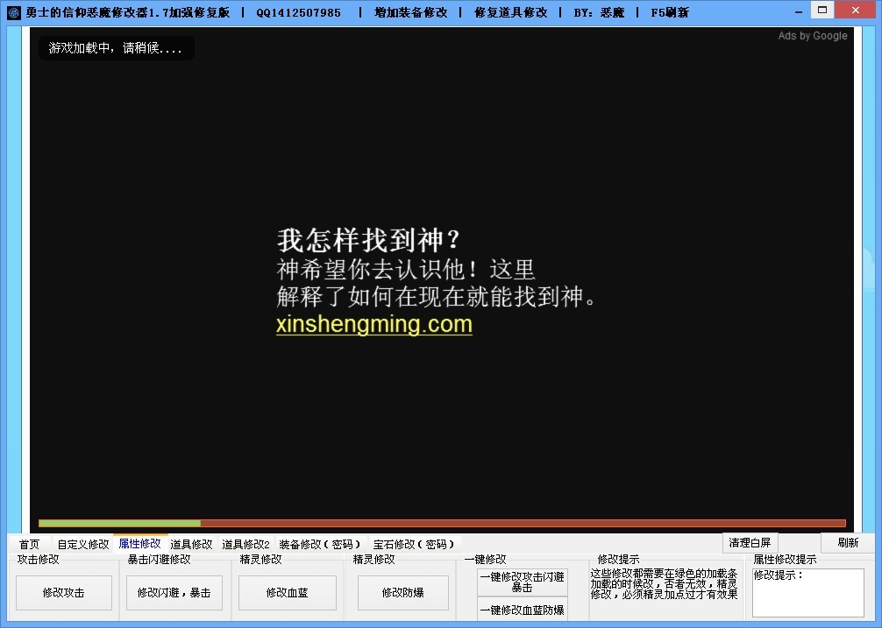
Task: Click the game loading progress bar
Action: pos(442,523)
